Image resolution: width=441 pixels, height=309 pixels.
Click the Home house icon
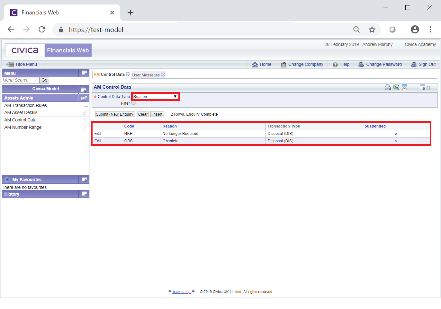(255, 65)
